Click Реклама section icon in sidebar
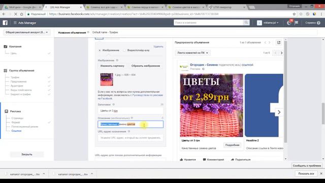 click(x=7, y=111)
